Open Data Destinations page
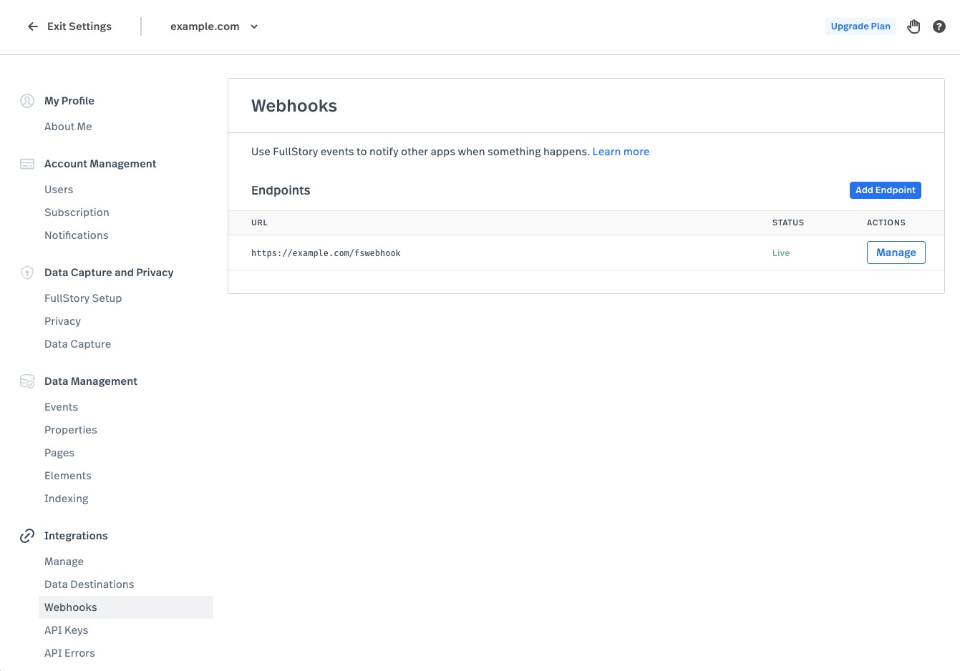Image resolution: width=960 pixels, height=671 pixels. click(x=89, y=584)
